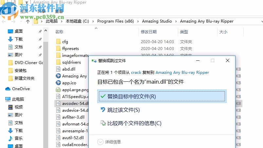The image size is (263, 148).
Task: Select abd.dll file icon
Action: (58, 69)
